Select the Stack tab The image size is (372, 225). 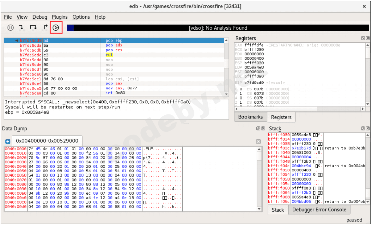pos(278,210)
